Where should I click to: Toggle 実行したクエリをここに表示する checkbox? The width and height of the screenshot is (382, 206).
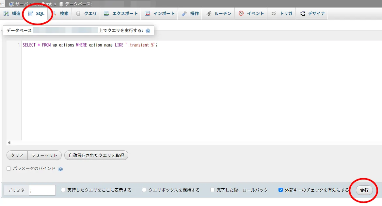click(x=63, y=190)
